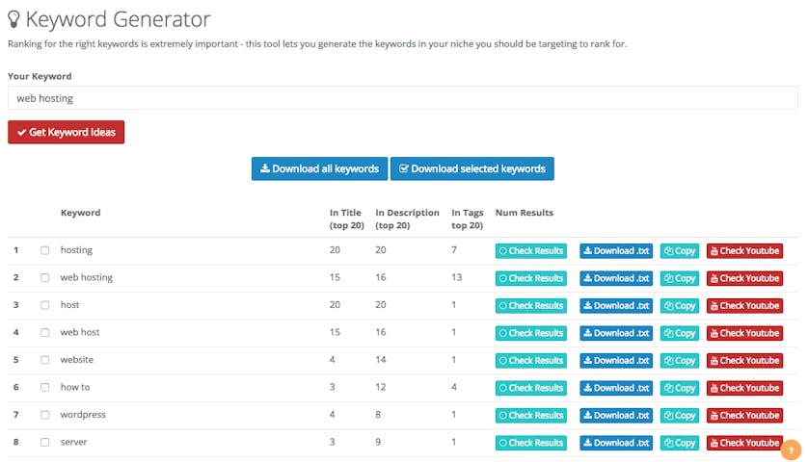The width and height of the screenshot is (808, 462).
Task: Select the 'hosting' keyword checkbox
Action: 45,250
